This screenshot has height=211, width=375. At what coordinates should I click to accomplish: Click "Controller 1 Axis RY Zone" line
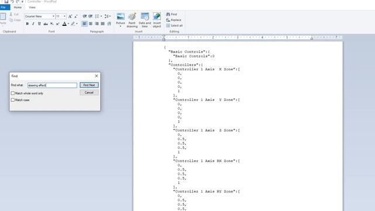(x=207, y=192)
